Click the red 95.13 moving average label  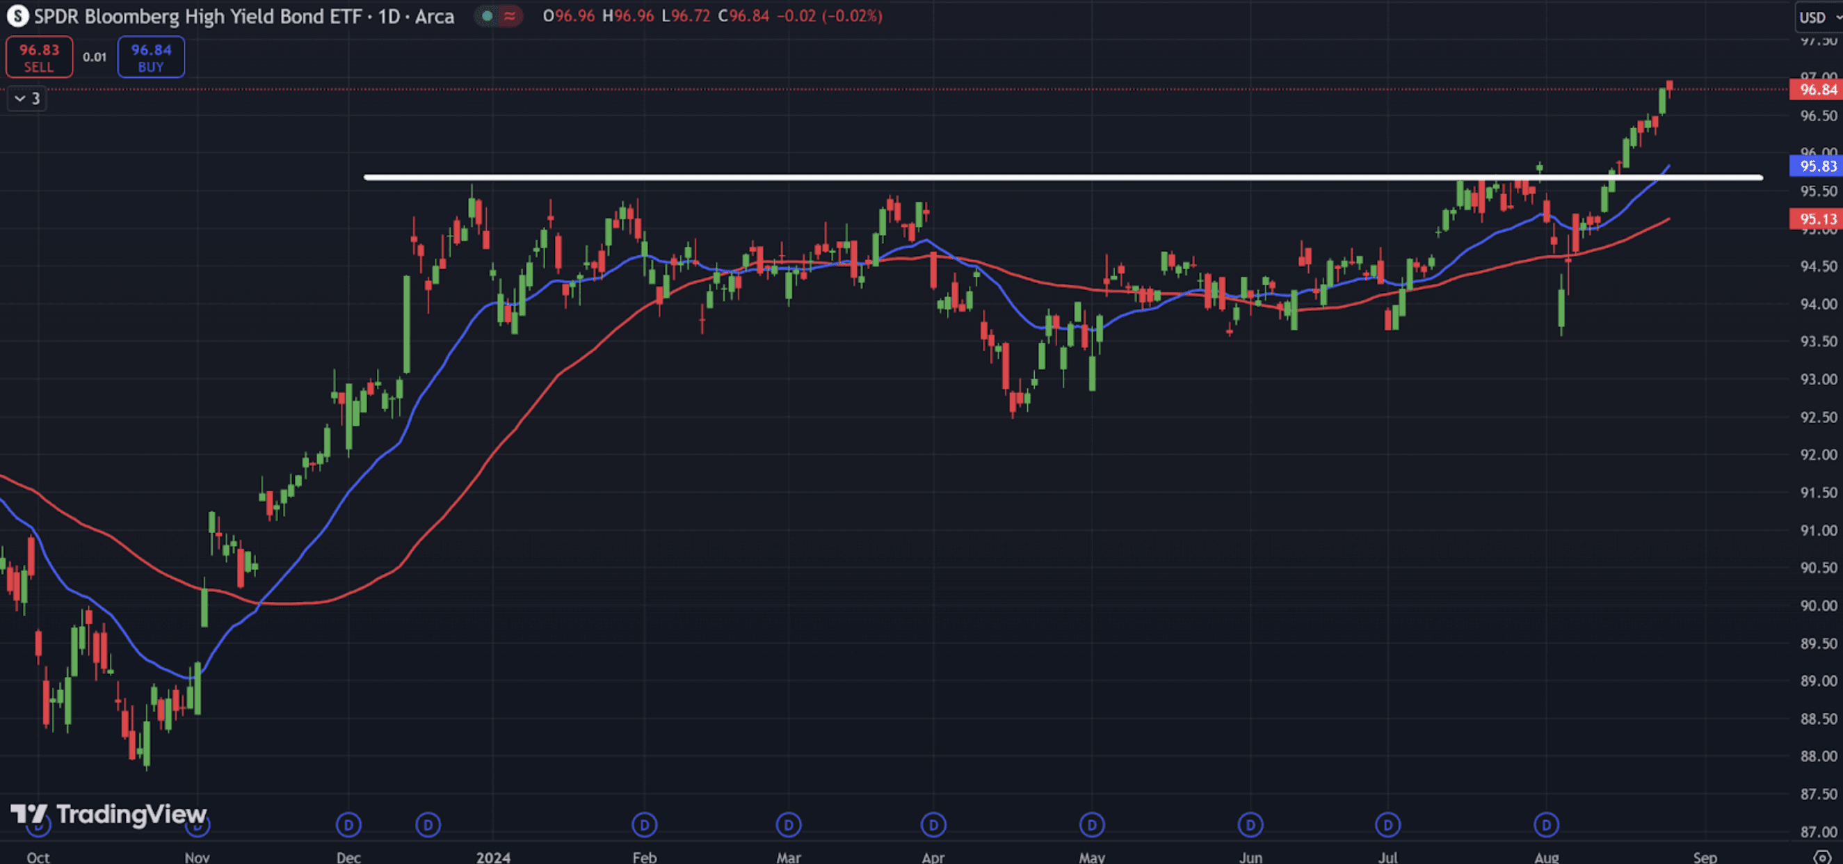[1816, 218]
